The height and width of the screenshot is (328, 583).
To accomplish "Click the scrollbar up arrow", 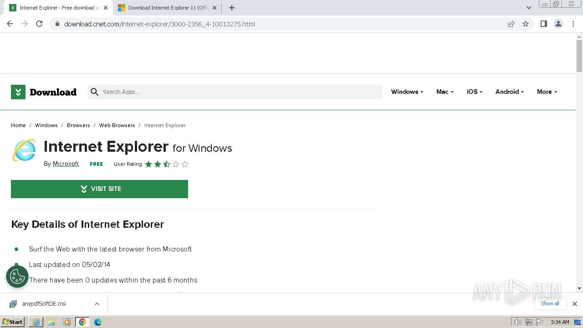I will point(579,36).
